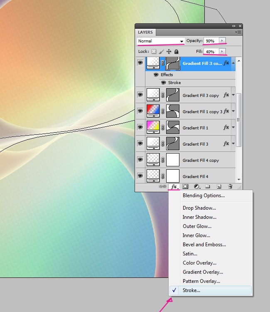This screenshot has width=270, height=312.
Task: Create a new group with the folder icon
Action: coord(208,187)
